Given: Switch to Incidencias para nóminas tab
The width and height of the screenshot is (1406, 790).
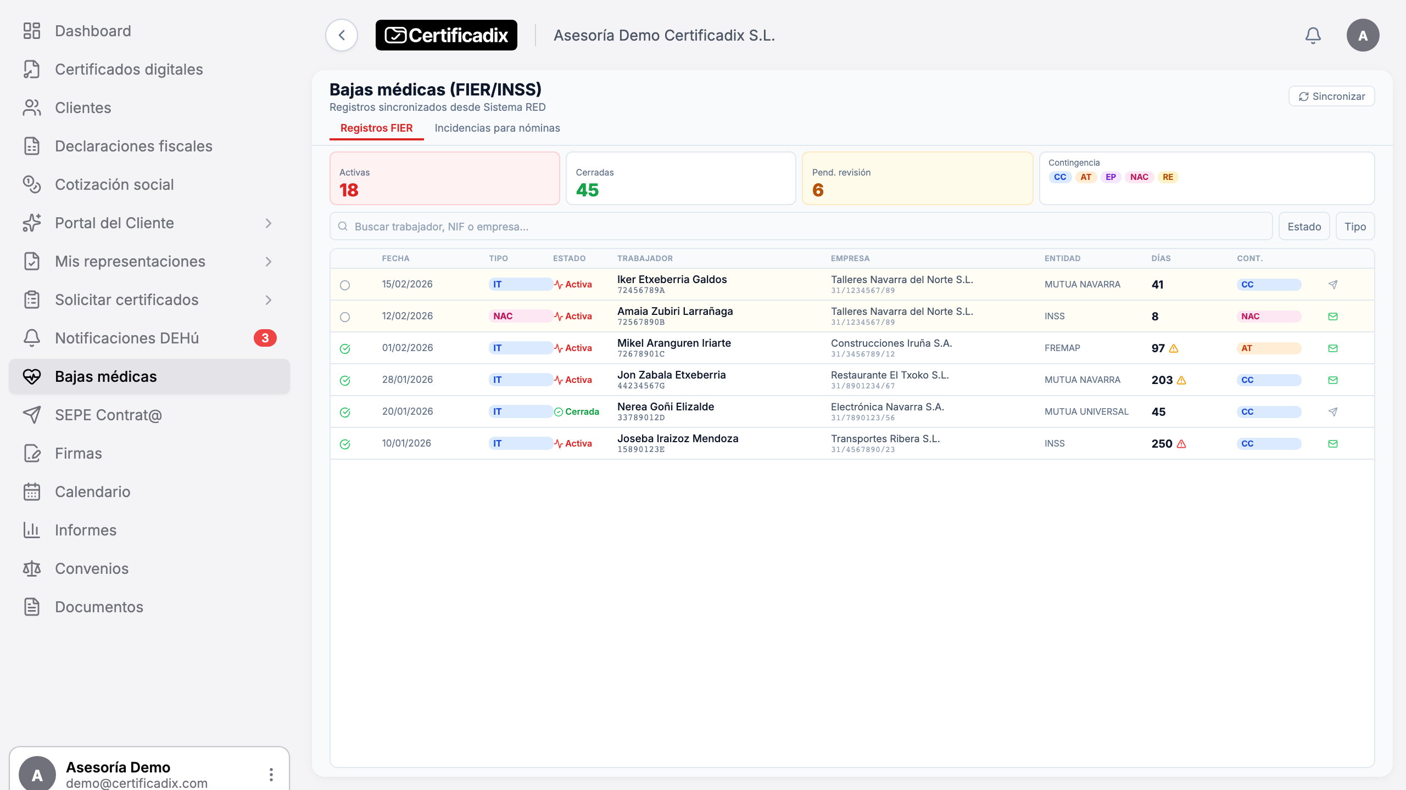Looking at the screenshot, I should 497,128.
